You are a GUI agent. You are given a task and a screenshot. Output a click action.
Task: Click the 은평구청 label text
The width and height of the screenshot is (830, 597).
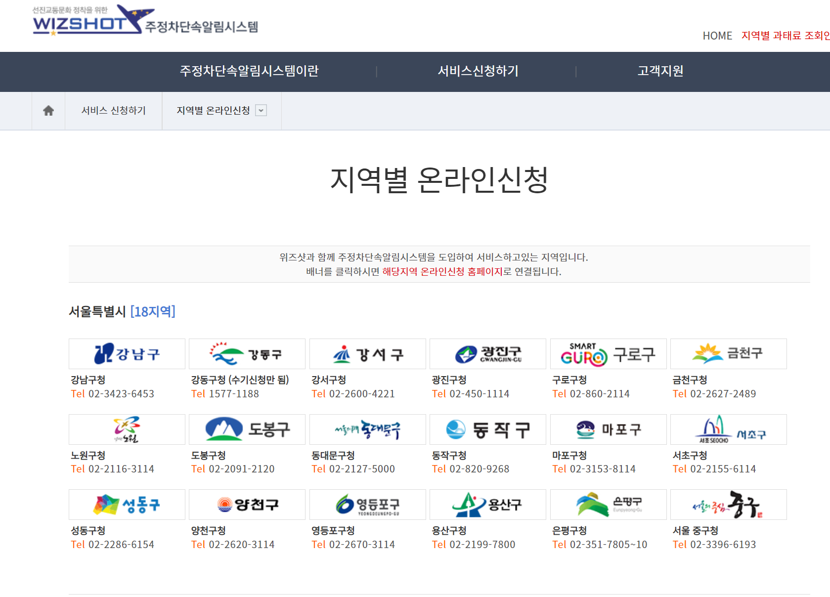click(x=569, y=530)
